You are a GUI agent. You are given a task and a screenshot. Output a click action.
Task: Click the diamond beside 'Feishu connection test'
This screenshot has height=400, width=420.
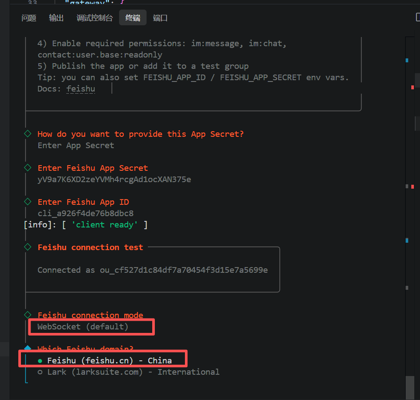tap(28, 247)
